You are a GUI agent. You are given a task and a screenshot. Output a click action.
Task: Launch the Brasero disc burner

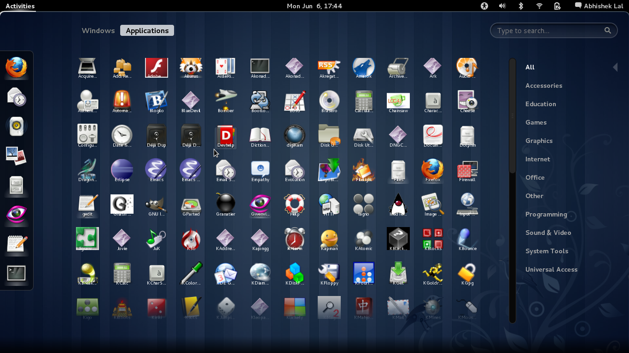329,100
